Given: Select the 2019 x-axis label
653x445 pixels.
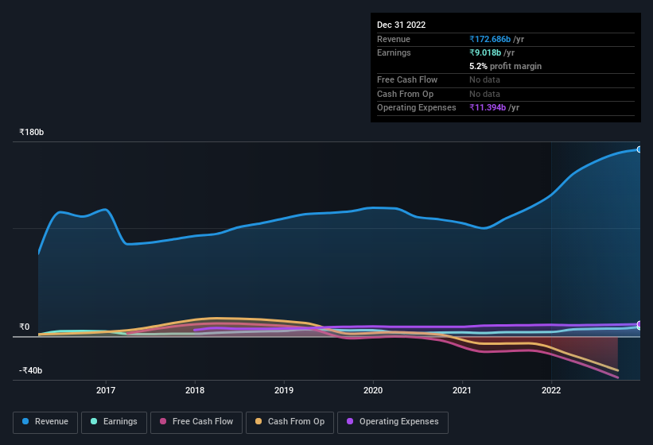Looking at the screenshot, I should tap(284, 390).
